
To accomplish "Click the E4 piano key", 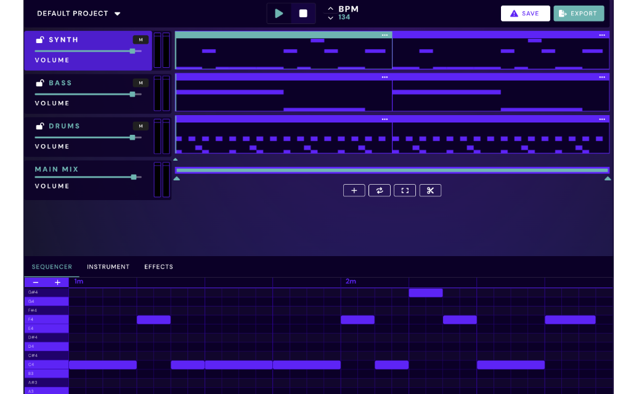I will tap(47, 329).
